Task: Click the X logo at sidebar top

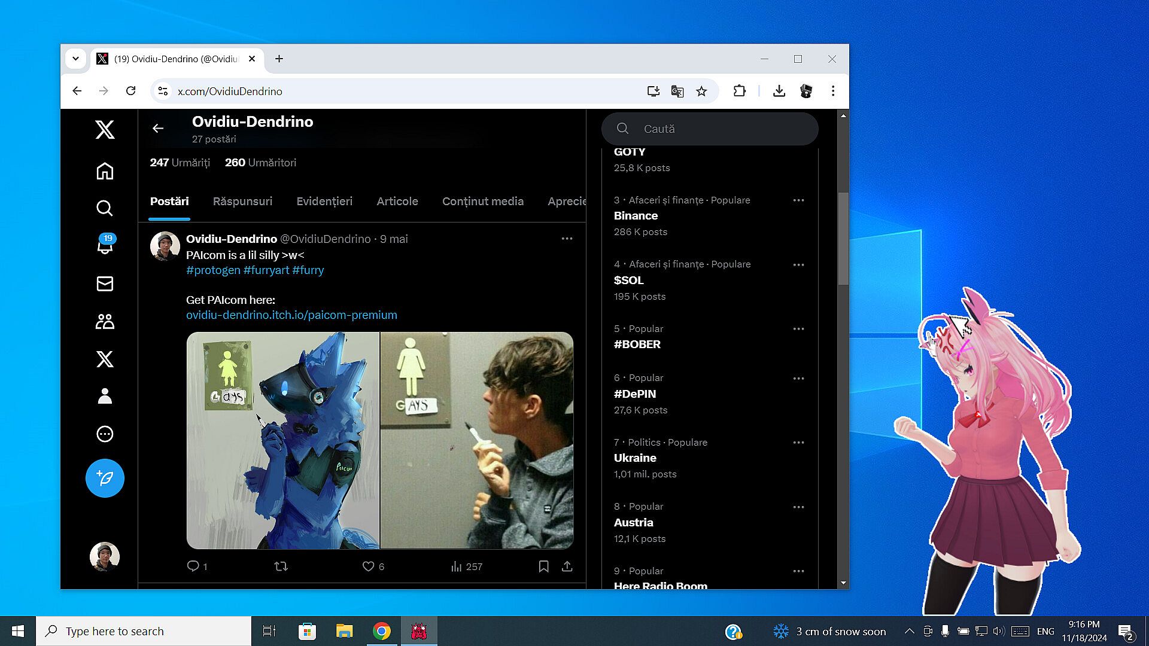Action: point(105,129)
